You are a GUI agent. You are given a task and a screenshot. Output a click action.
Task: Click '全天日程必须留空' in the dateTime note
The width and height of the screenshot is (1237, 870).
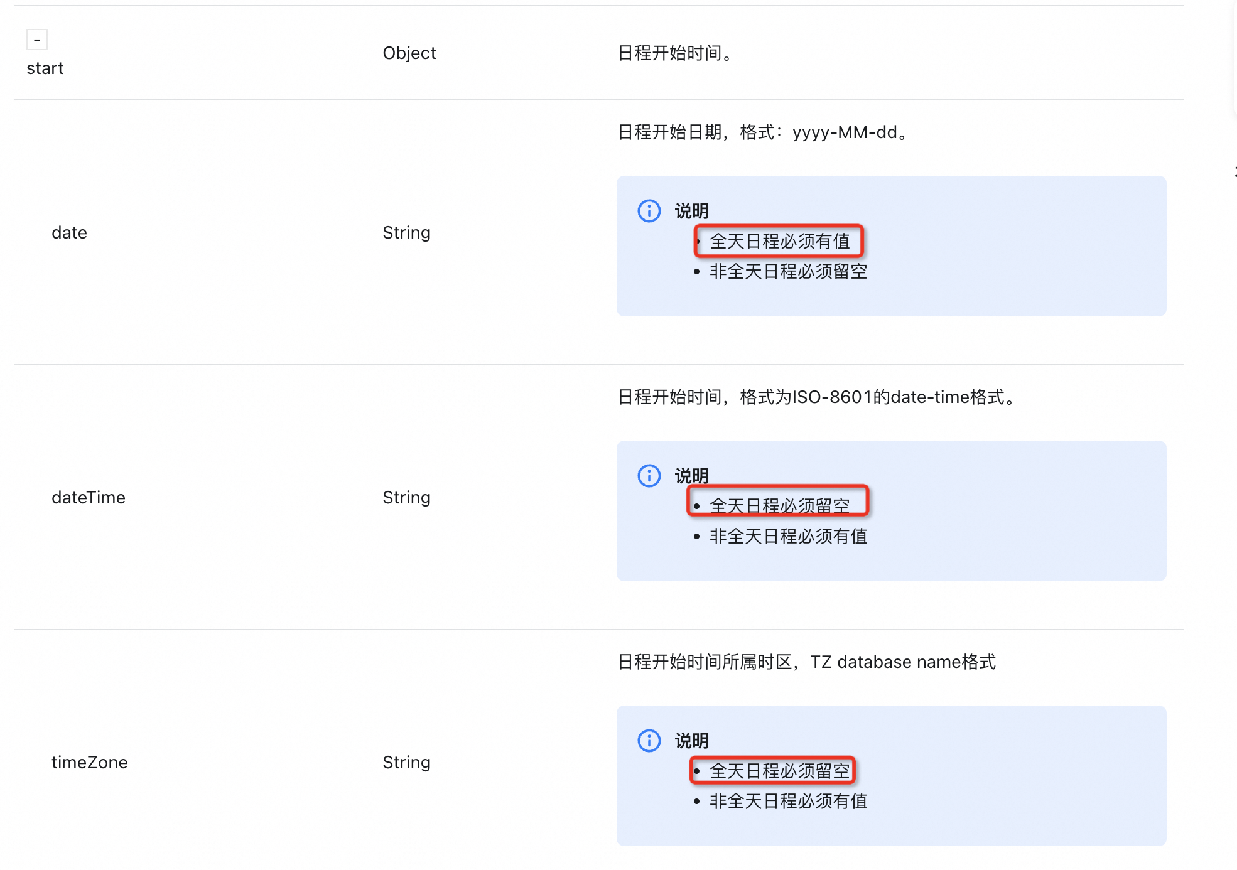[780, 506]
